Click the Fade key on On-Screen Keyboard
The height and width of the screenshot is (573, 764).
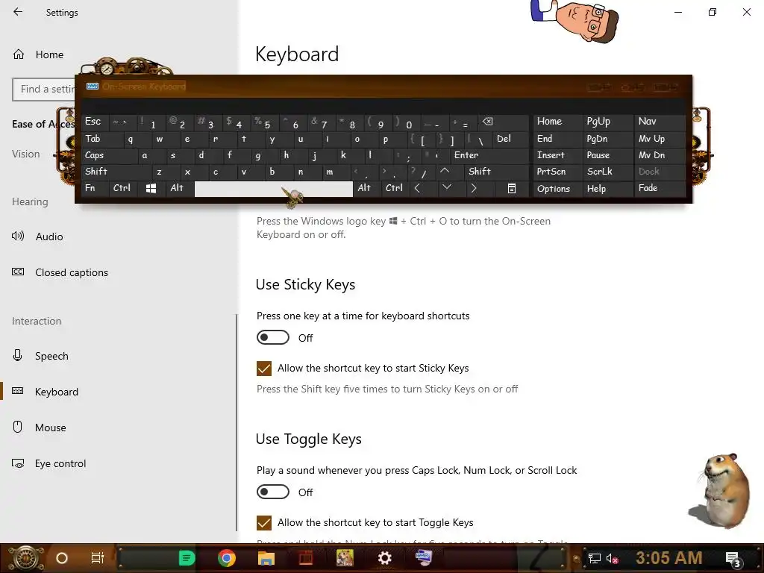point(660,188)
